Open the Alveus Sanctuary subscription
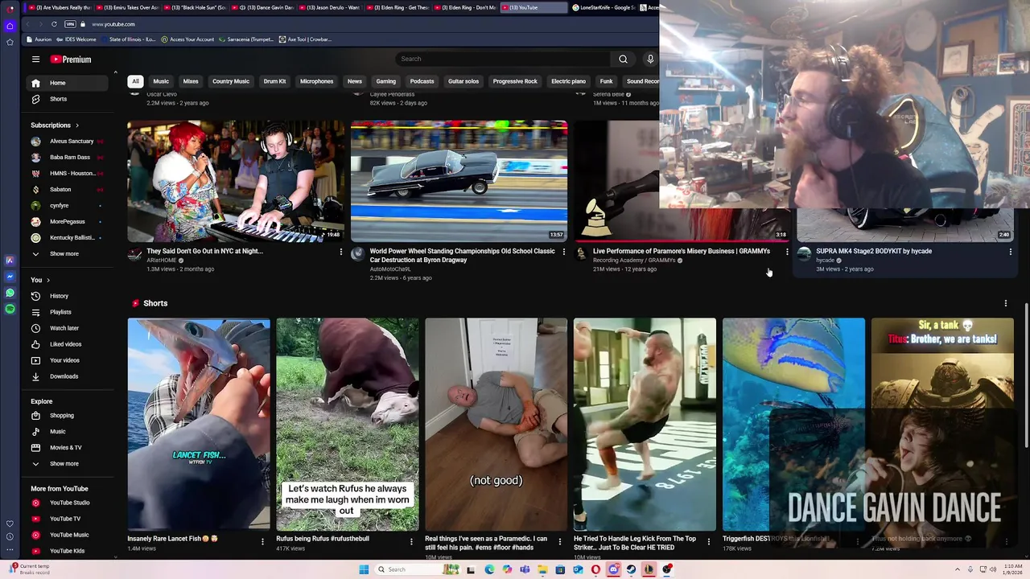 click(68, 141)
